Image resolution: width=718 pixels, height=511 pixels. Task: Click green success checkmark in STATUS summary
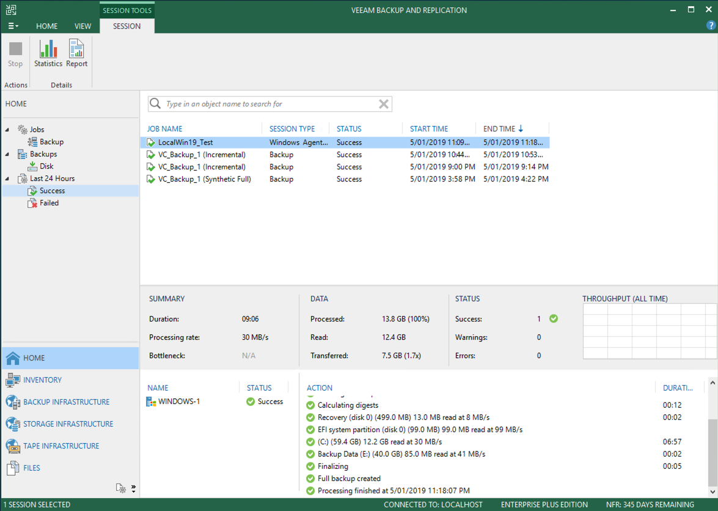[554, 318]
